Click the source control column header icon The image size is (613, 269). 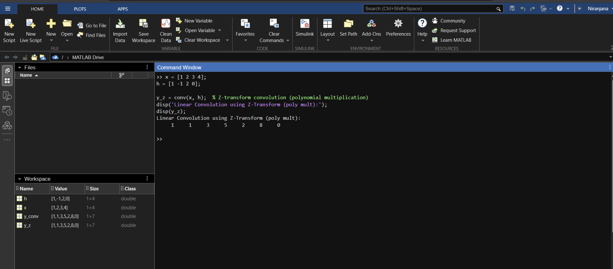pyautogui.click(x=122, y=75)
